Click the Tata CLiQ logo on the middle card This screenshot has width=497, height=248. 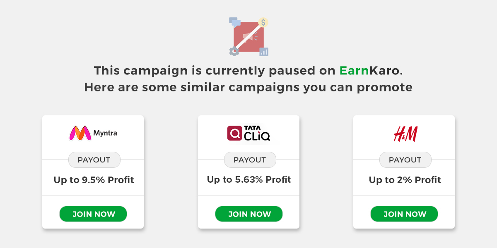click(x=249, y=133)
